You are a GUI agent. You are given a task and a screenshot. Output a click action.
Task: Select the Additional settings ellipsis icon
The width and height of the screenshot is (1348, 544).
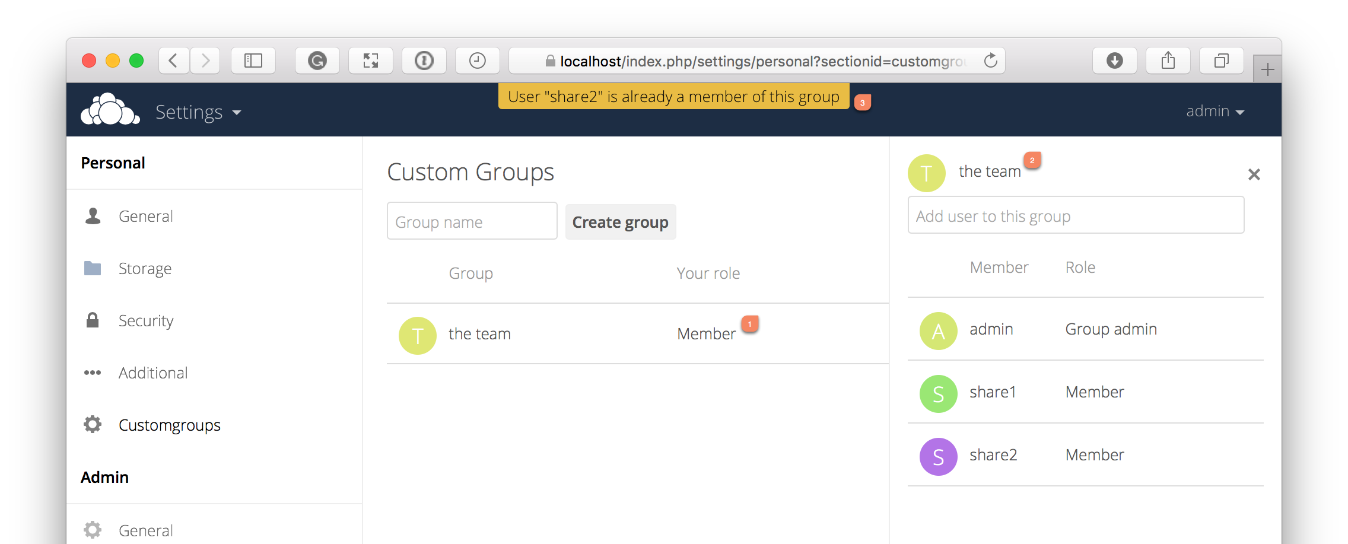93,373
